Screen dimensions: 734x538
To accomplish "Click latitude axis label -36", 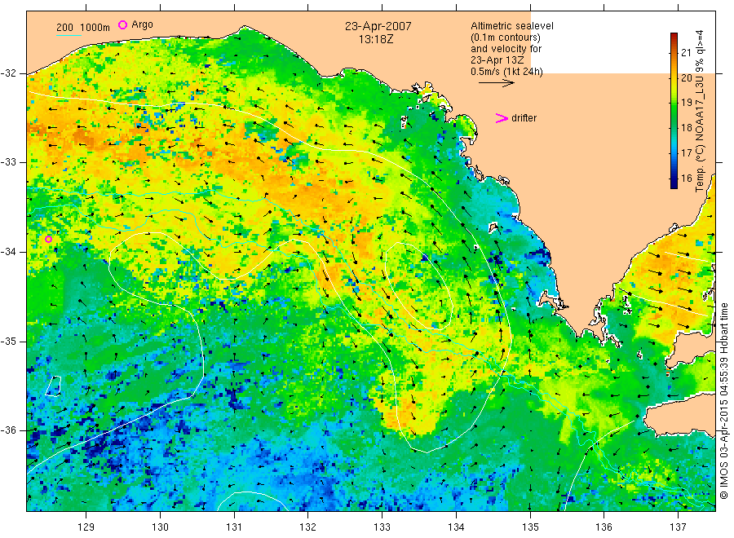I will pyautogui.click(x=8, y=430).
